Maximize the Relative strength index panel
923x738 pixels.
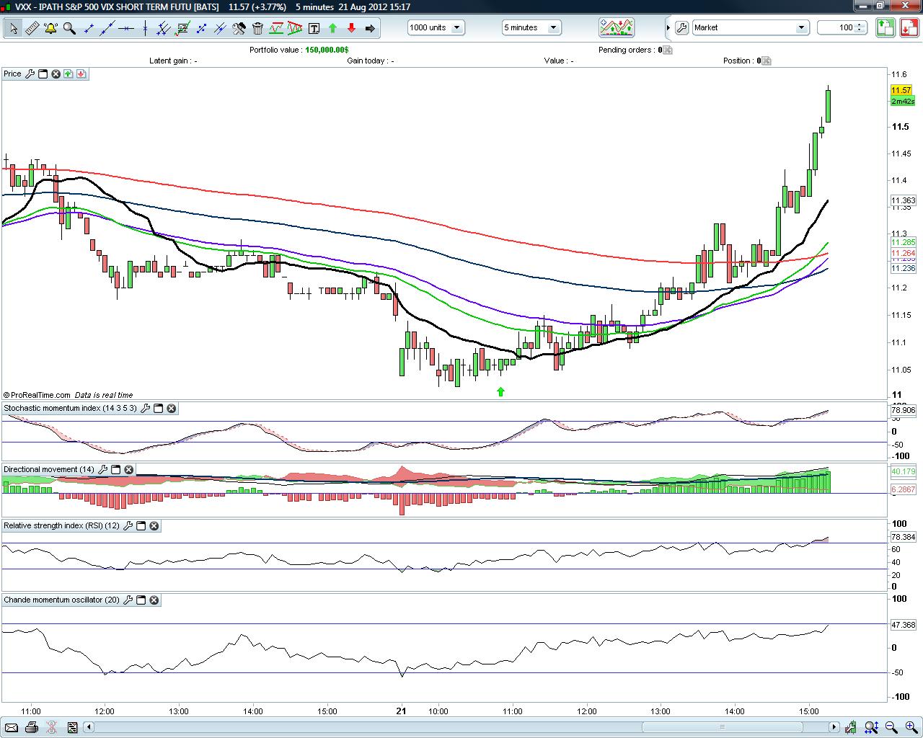click(141, 525)
